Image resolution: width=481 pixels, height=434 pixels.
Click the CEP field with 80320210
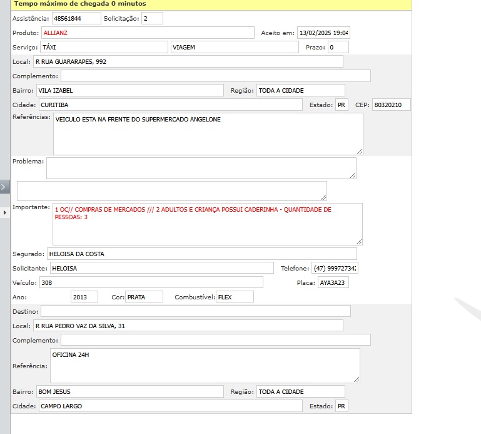pos(391,105)
